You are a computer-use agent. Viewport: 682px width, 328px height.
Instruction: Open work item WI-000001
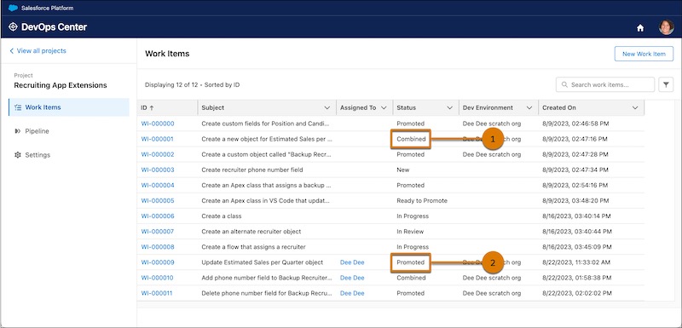pos(158,139)
